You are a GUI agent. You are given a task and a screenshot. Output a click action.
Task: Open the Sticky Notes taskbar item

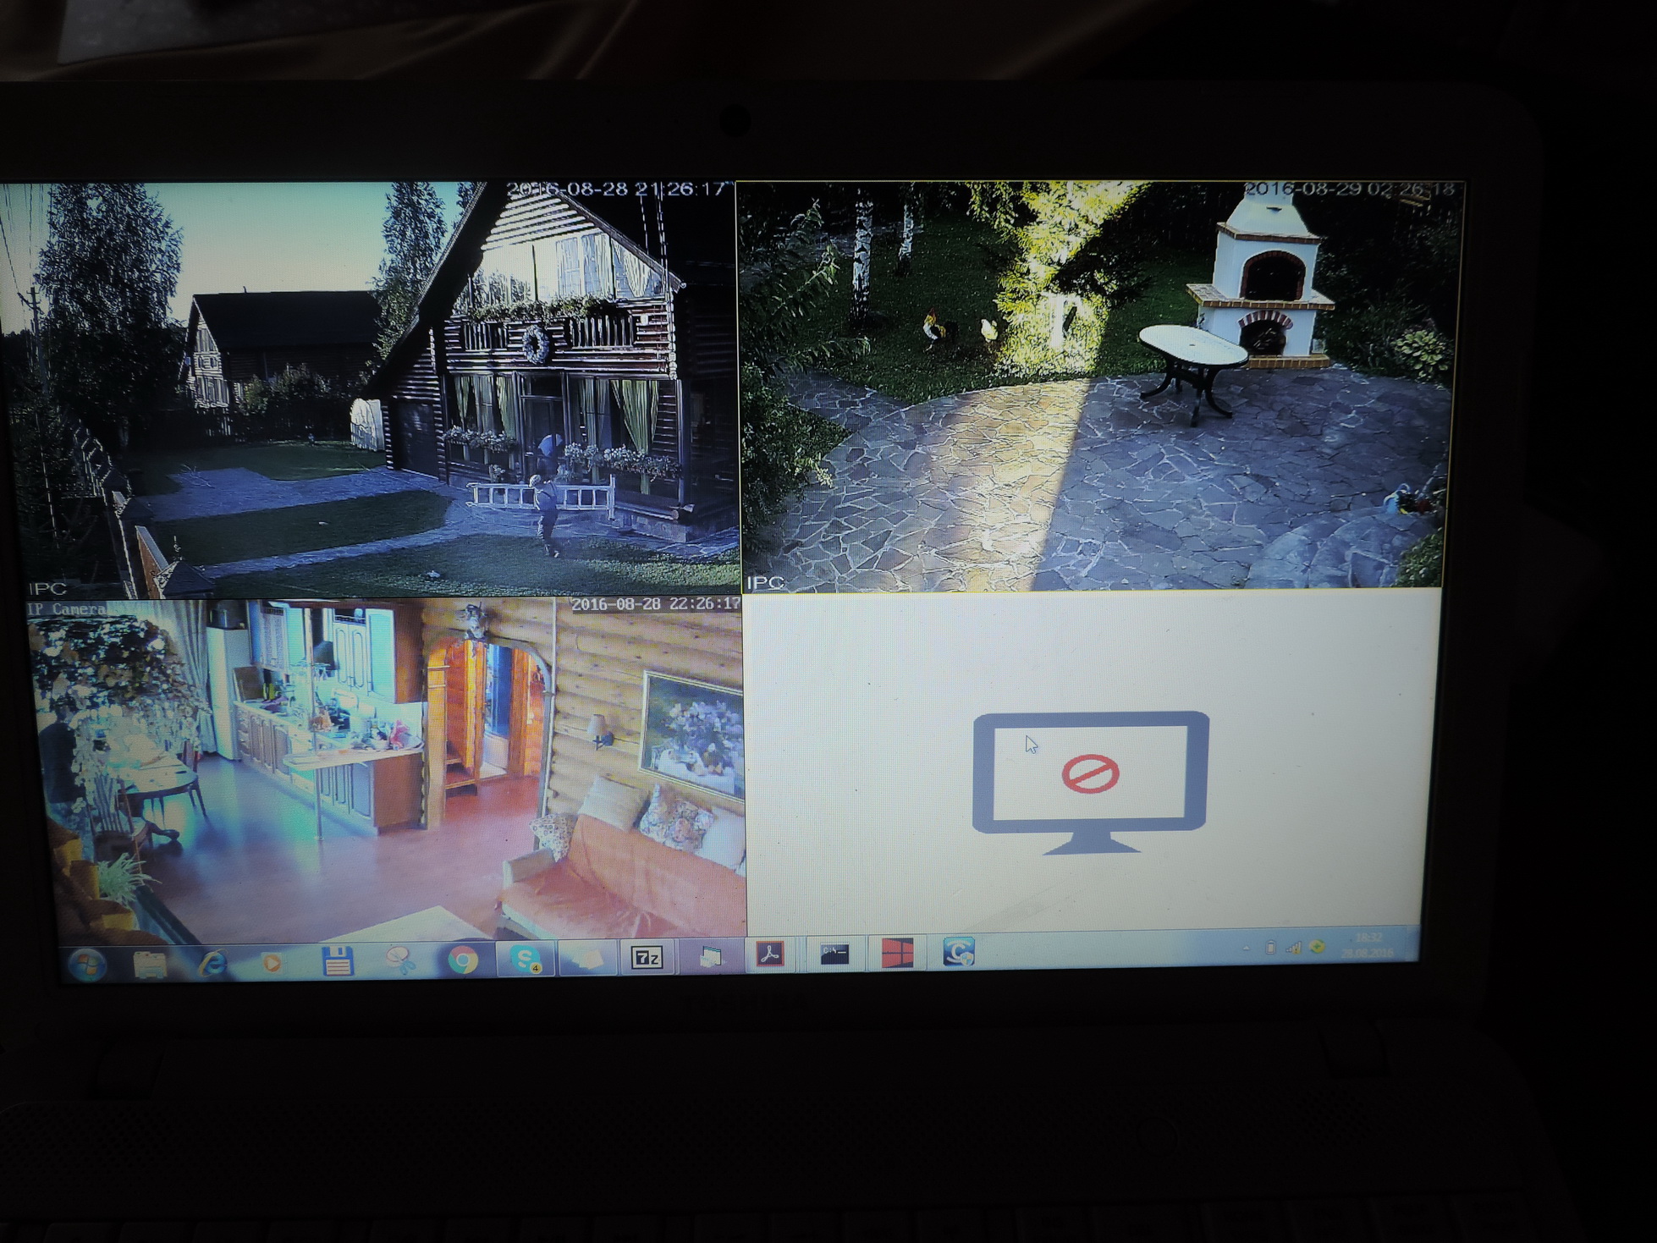pos(587,959)
